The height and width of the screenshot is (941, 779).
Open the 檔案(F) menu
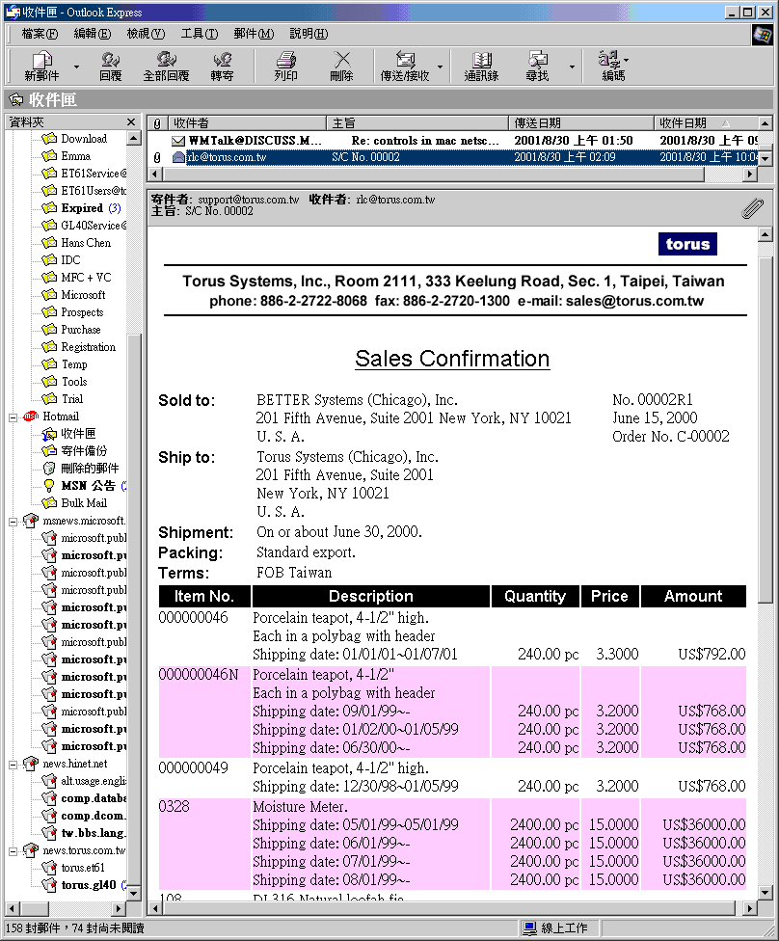[x=40, y=34]
